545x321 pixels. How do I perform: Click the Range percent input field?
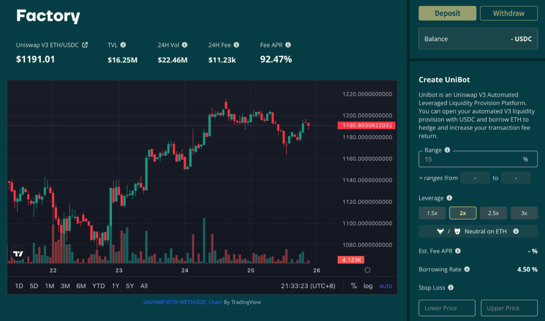pos(478,159)
